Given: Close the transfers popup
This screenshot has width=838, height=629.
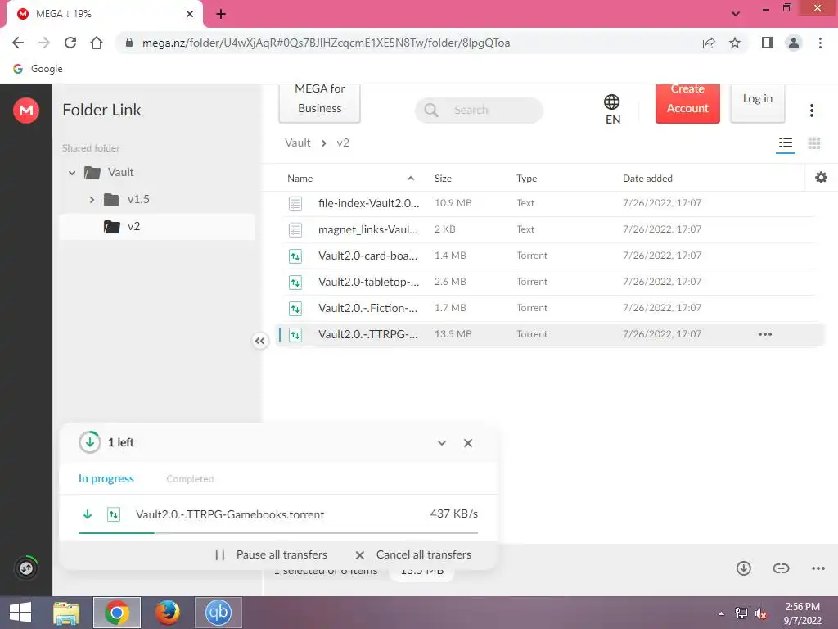Looking at the screenshot, I should tap(468, 443).
